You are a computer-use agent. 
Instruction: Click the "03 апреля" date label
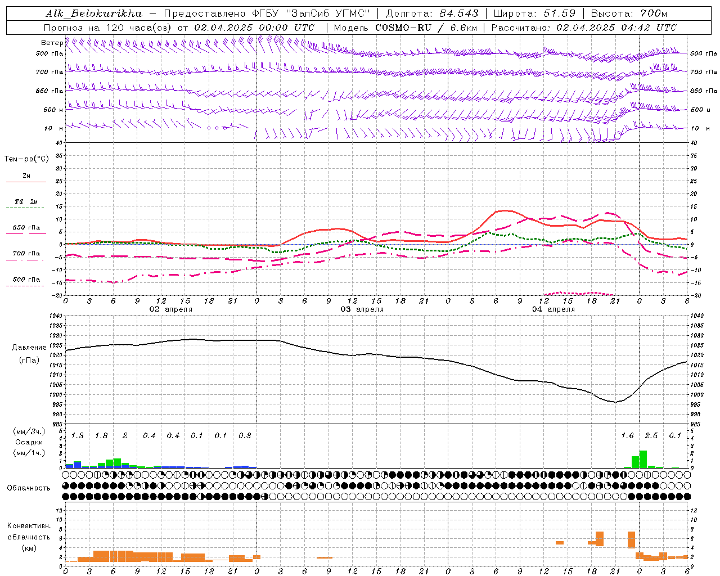[362, 309]
